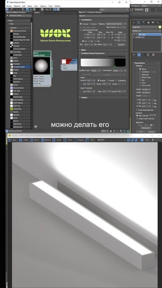162x288 pixels.
Task: Click the object color swatch
Action: pos(160,27)
